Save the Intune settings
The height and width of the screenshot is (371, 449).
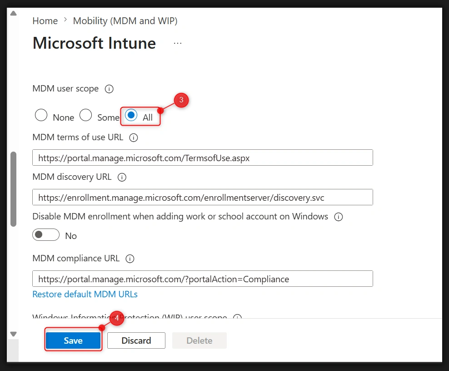(73, 341)
